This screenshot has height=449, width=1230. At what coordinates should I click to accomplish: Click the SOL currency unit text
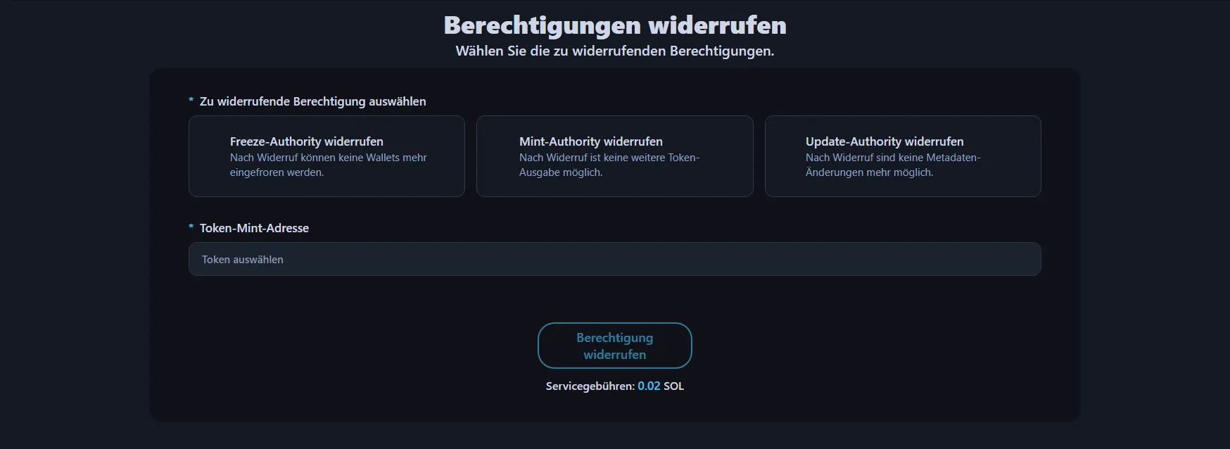[673, 386]
